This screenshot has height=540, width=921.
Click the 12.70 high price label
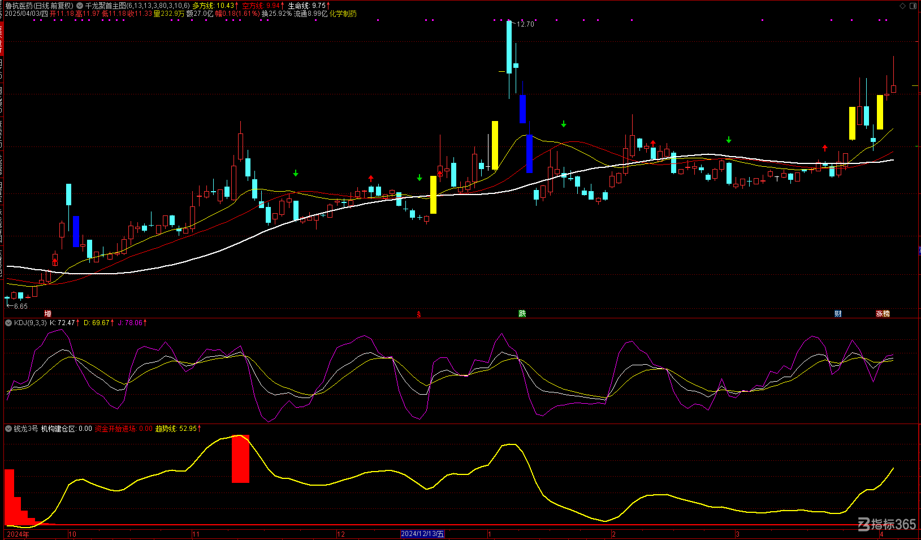point(525,24)
